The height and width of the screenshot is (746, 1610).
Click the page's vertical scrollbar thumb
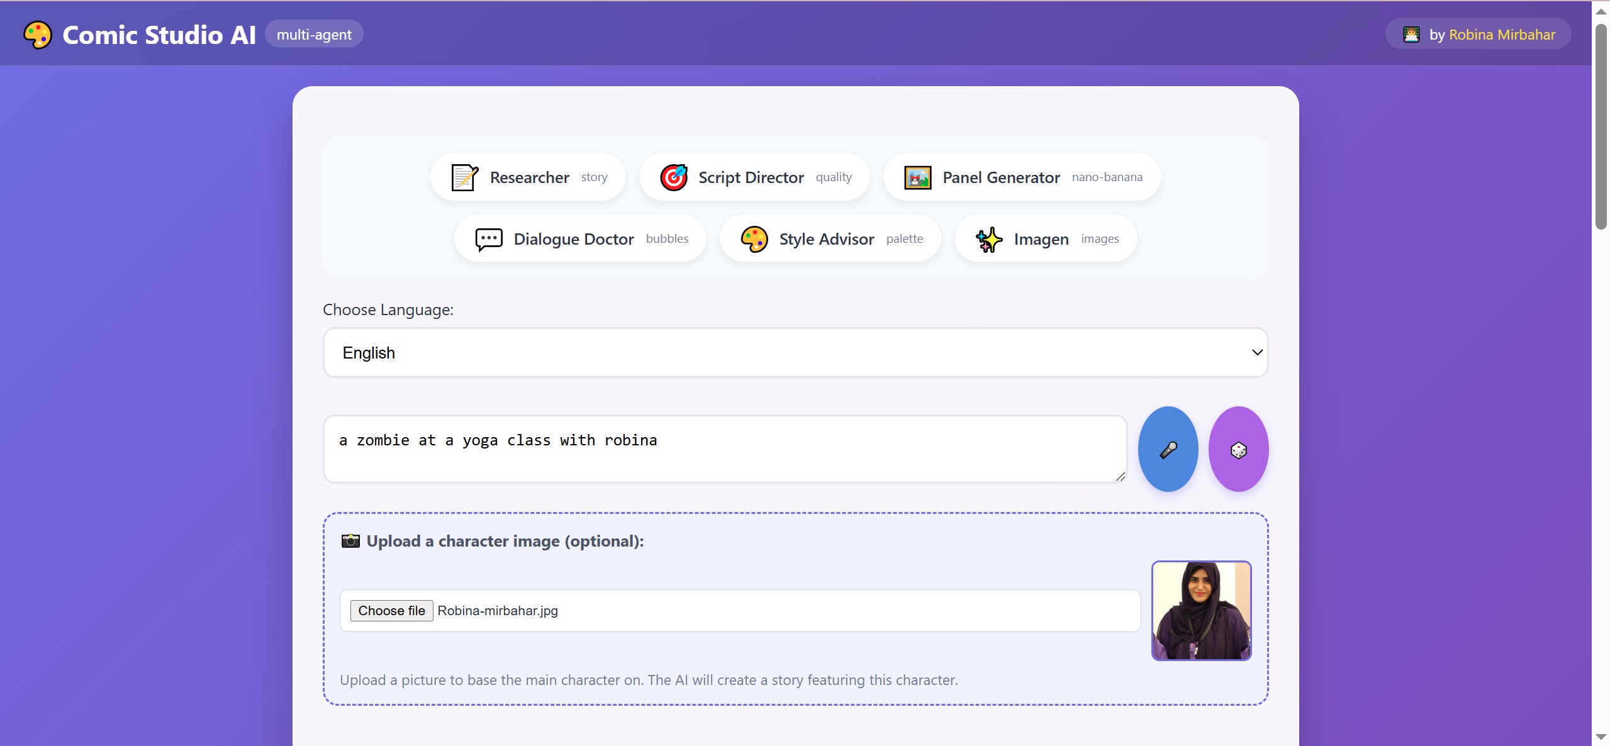(x=1601, y=126)
